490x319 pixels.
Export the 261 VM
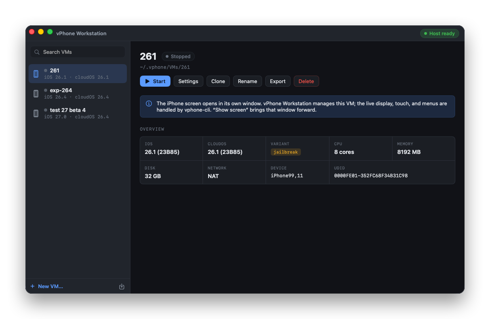click(278, 81)
